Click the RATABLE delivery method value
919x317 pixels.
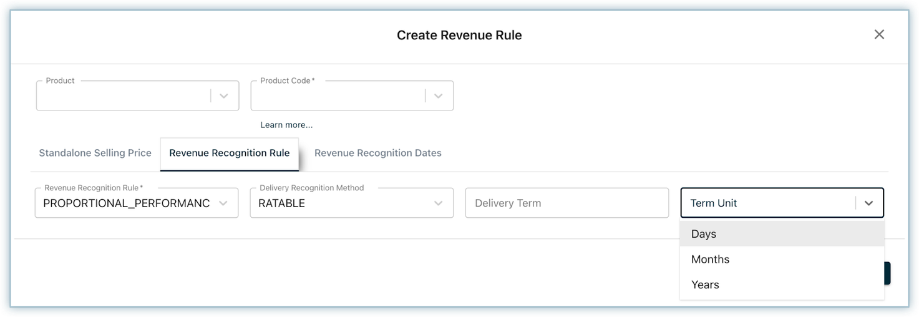coord(281,203)
